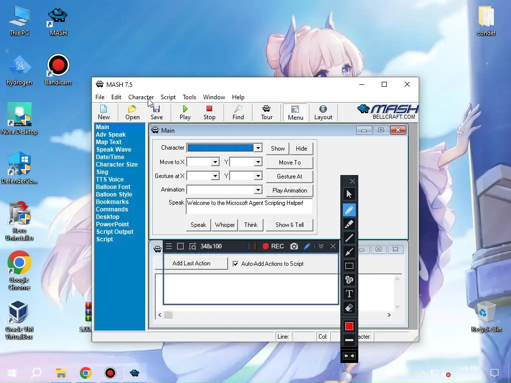This screenshot has width=511, height=383.
Task: Select Balloon Font in the sidebar
Action: [113, 187]
